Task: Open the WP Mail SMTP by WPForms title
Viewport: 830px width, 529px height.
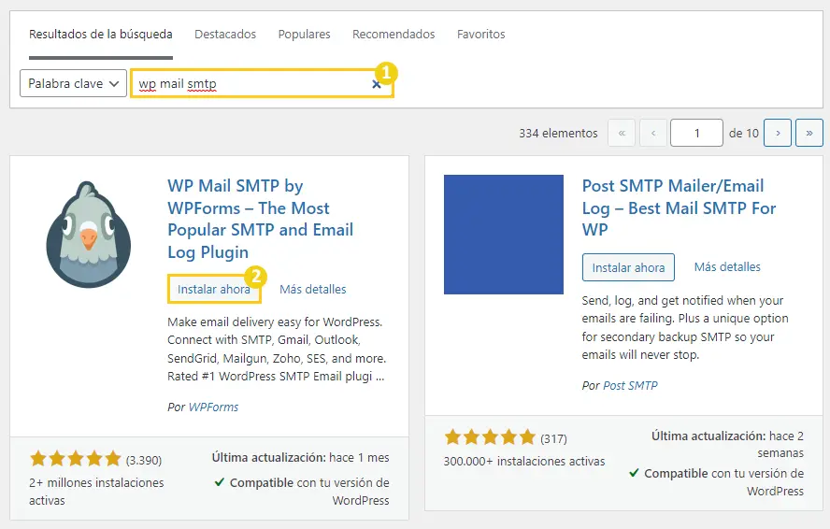Action: point(260,219)
